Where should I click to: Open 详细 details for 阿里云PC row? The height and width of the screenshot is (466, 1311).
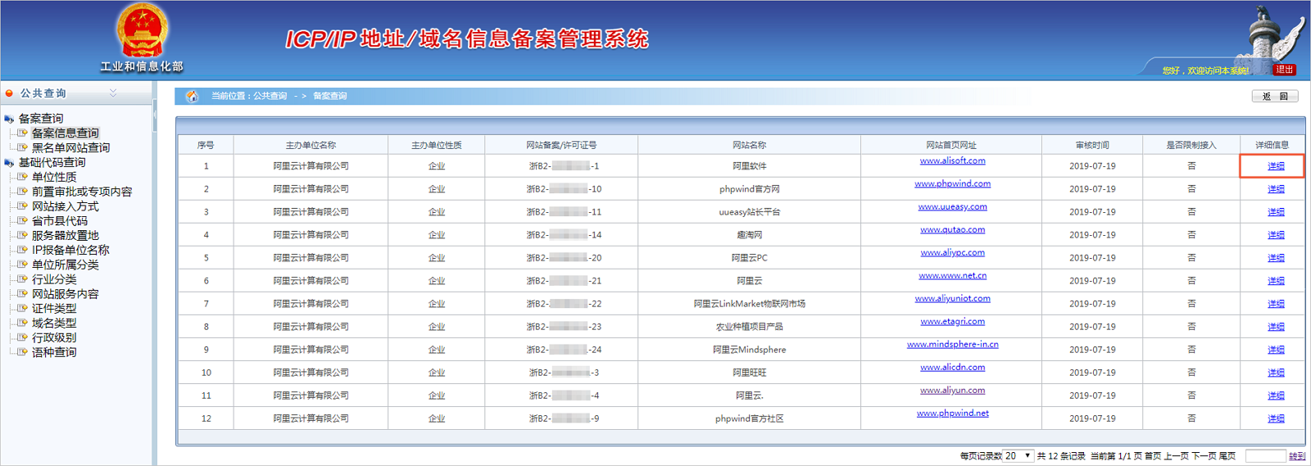[x=1276, y=258]
